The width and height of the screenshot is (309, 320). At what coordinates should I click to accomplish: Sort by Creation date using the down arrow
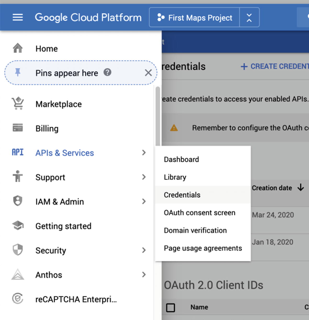pyautogui.click(x=301, y=188)
